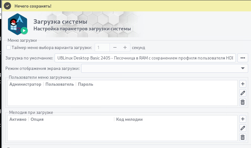Sort melodies by Активно column
The height and width of the screenshot is (148, 251).
coord(18,120)
